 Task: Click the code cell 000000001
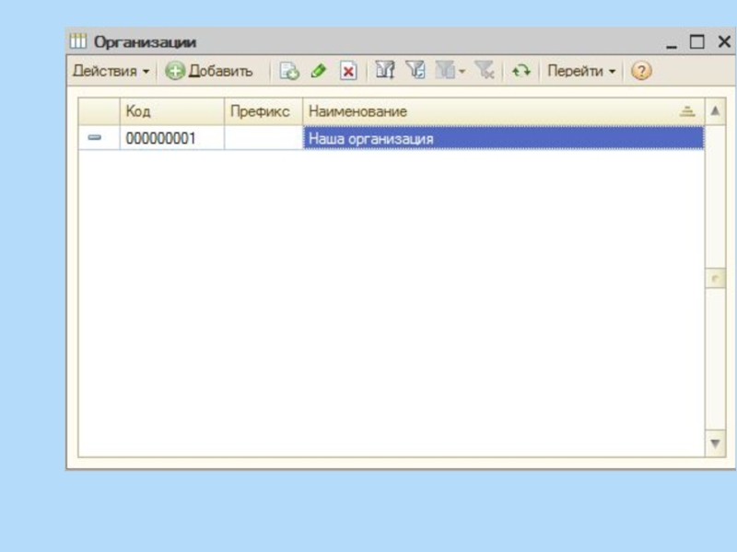pyautogui.click(x=172, y=139)
